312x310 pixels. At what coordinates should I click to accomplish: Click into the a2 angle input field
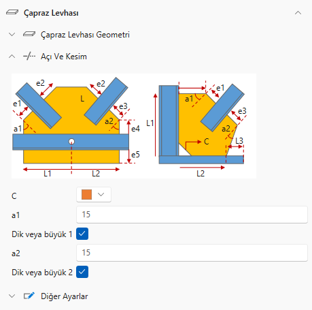point(192,253)
